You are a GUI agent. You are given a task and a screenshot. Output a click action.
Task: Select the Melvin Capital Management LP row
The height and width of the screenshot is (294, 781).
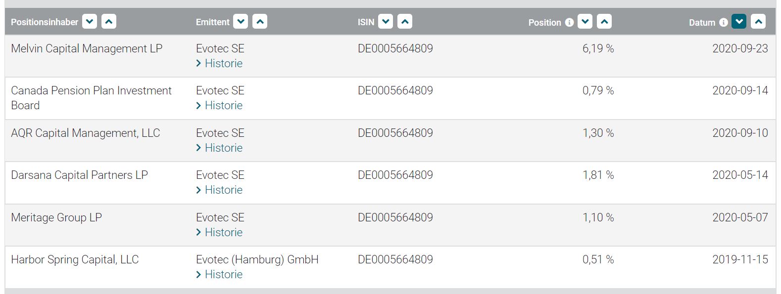tap(87, 48)
